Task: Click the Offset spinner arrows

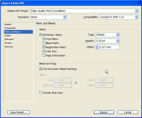Action: tap(97, 47)
